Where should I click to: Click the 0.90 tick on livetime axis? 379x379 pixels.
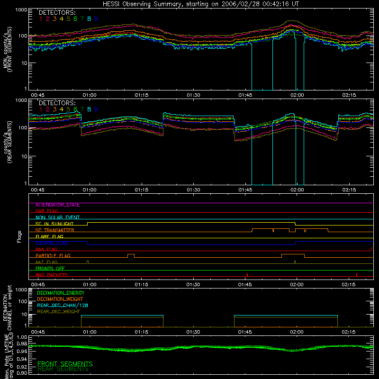click(x=22, y=373)
